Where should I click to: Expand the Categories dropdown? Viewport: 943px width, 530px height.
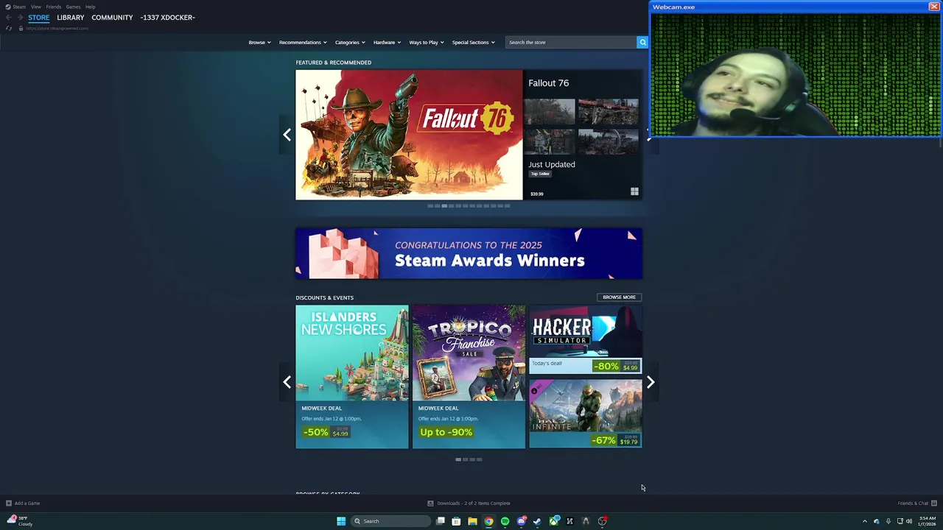click(x=350, y=42)
